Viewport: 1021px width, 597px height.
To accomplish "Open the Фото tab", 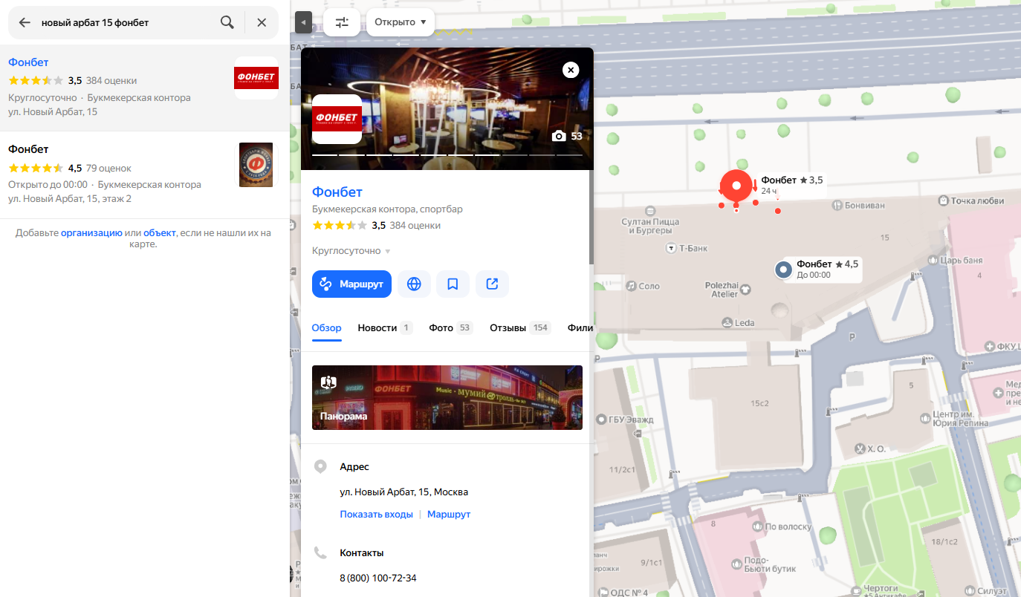I will pyautogui.click(x=451, y=327).
